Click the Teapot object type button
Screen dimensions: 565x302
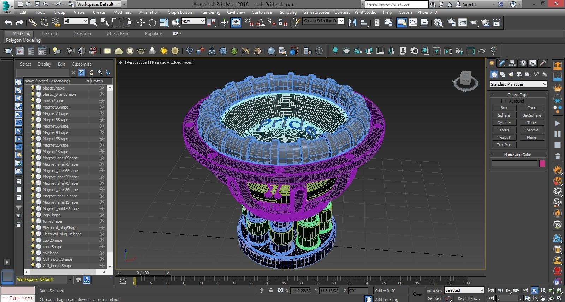pyautogui.click(x=504, y=138)
